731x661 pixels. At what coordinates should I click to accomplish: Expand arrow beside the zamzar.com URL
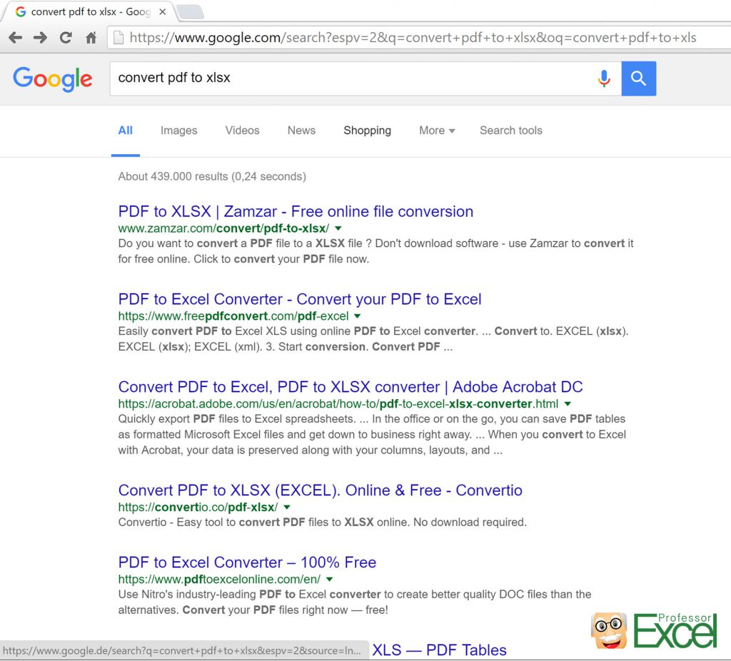click(x=338, y=228)
